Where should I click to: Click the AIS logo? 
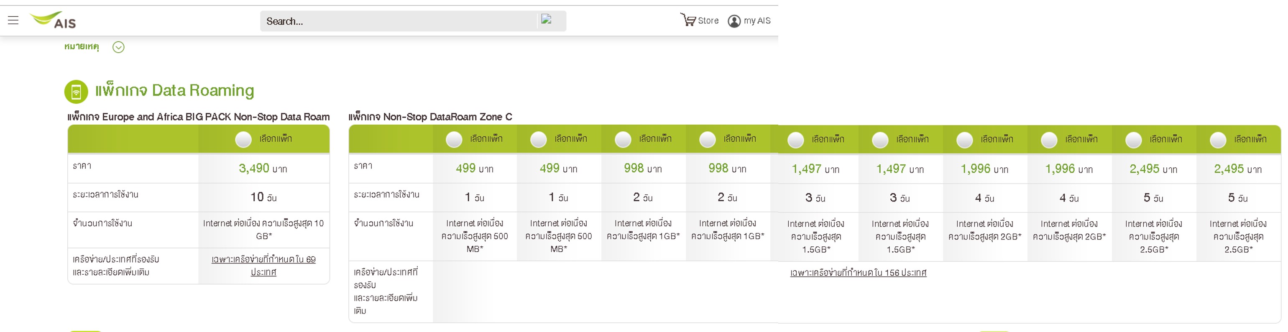tap(54, 20)
